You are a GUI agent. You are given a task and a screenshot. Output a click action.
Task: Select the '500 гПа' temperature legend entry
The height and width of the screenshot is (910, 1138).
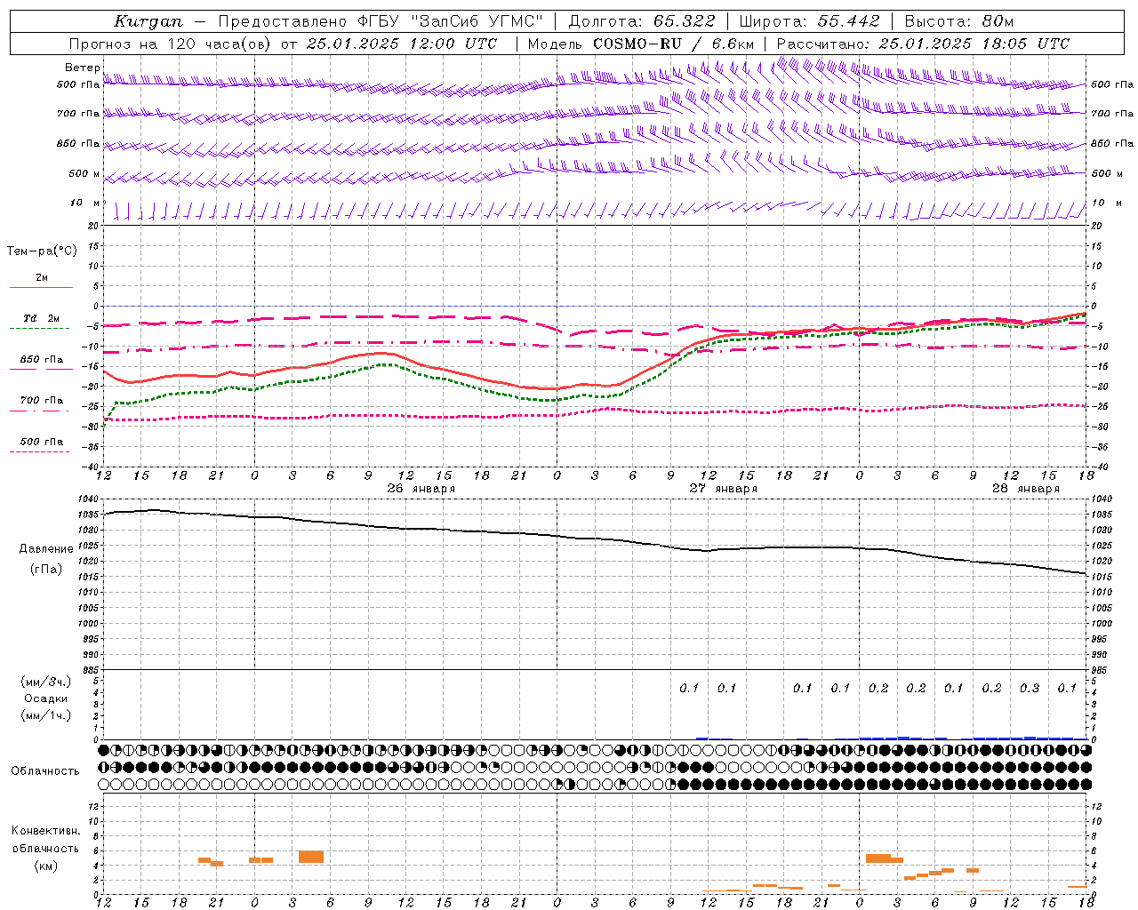[42, 442]
